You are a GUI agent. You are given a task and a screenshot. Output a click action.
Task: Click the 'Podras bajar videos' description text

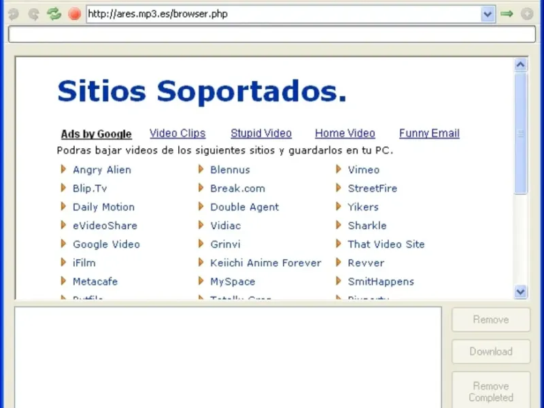point(225,150)
